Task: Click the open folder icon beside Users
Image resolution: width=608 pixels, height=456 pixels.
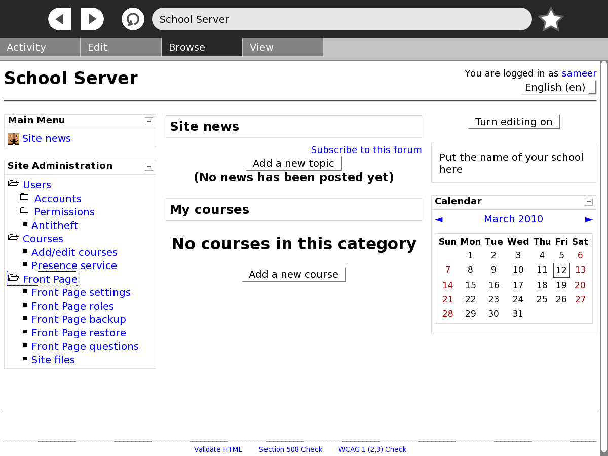Action: point(14,184)
